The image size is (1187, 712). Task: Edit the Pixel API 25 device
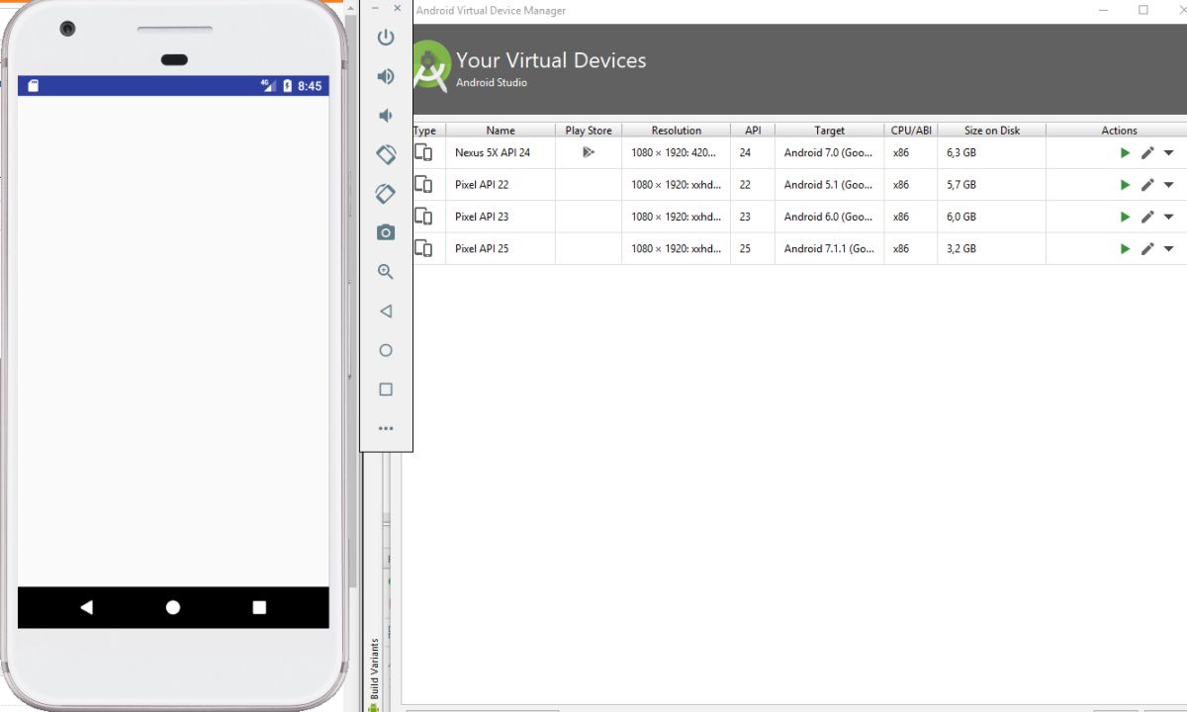[x=1147, y=249]
